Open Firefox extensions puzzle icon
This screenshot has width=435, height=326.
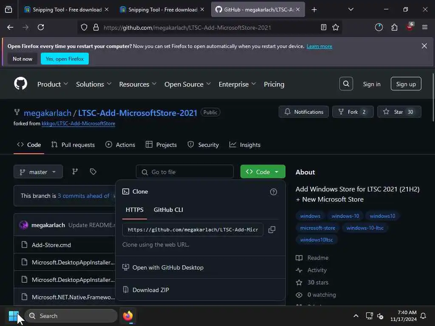tap(394, 27)
